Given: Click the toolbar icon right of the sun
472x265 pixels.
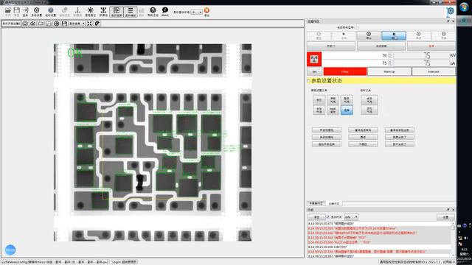Looking at the screenshot, I should pos(103,12).
